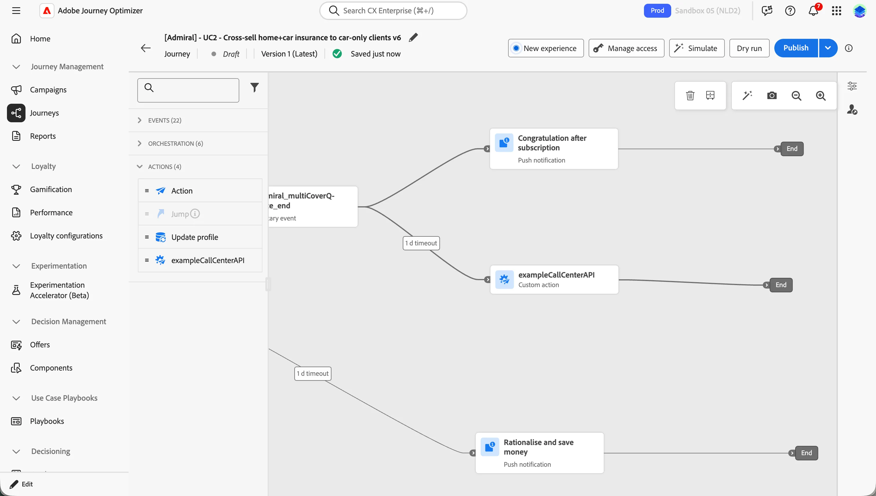The width and height of the screenshot is (876, 496).
Task: Open Campaigns in the sidebar
Action: coord(48,90)
